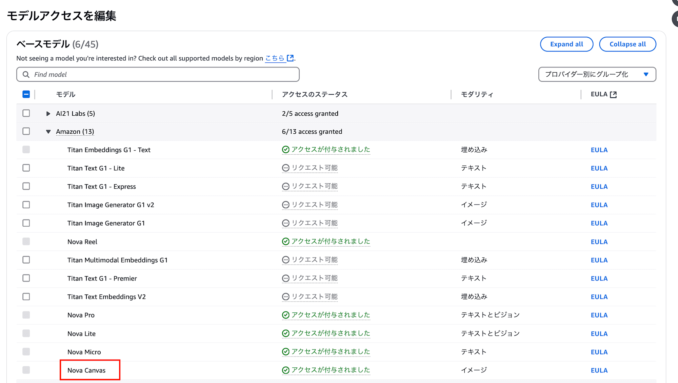The height and width of the screenshot is (383, 678).
Task: Click the アクセスのステータス column header
Action: [315, 94]
